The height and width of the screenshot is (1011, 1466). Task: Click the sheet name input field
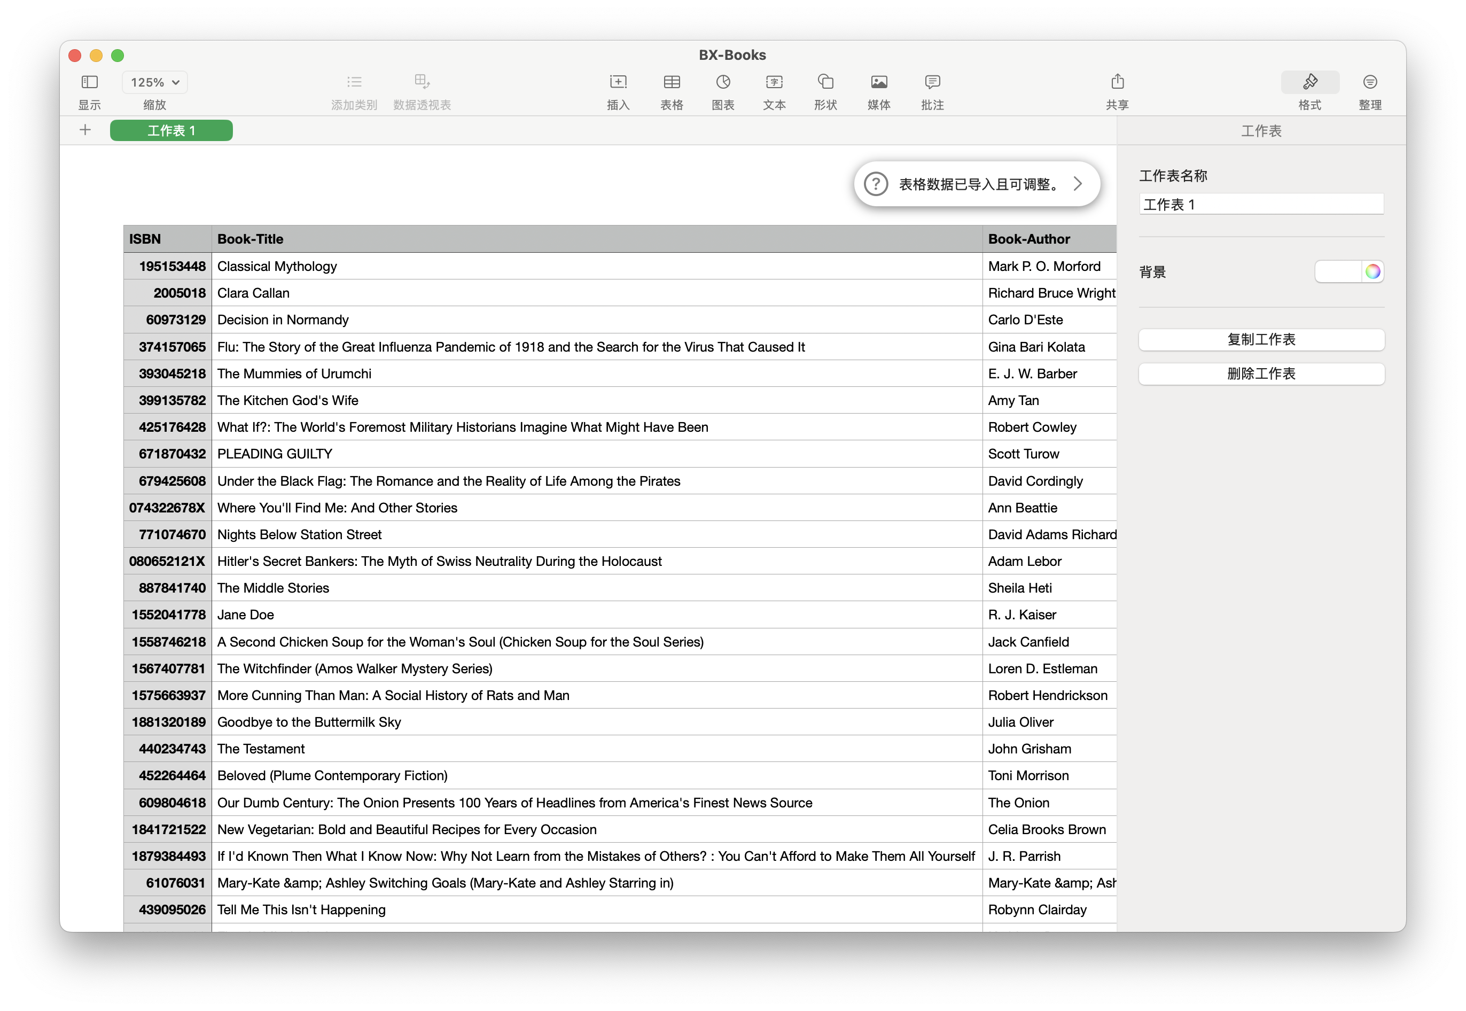pyautogui.click(x=1261, y=205)
